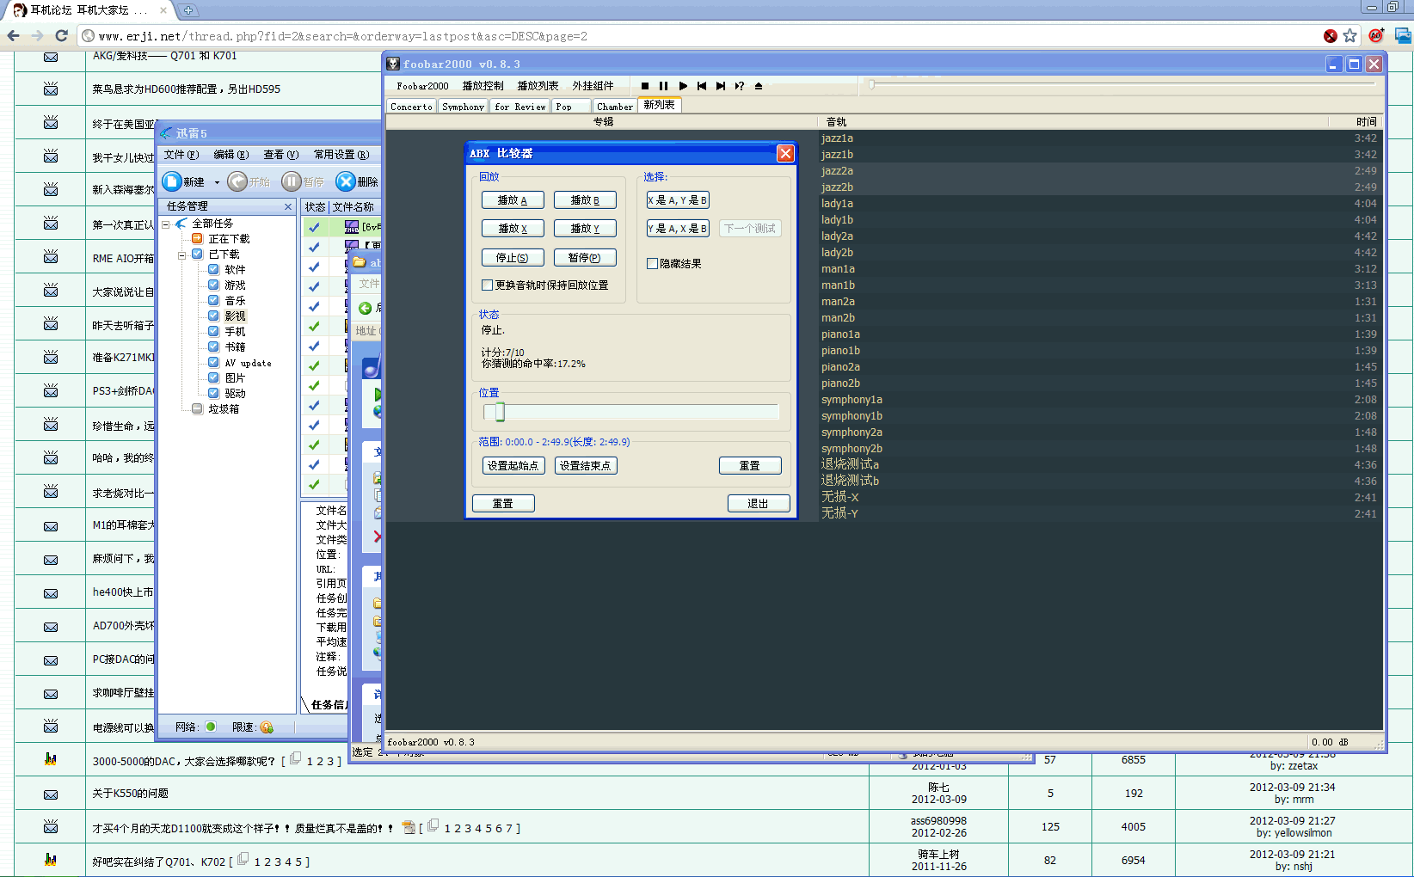Reload the erji.net page
The width and height of the screenshot is (1414, 877).
tap(61, 35)
